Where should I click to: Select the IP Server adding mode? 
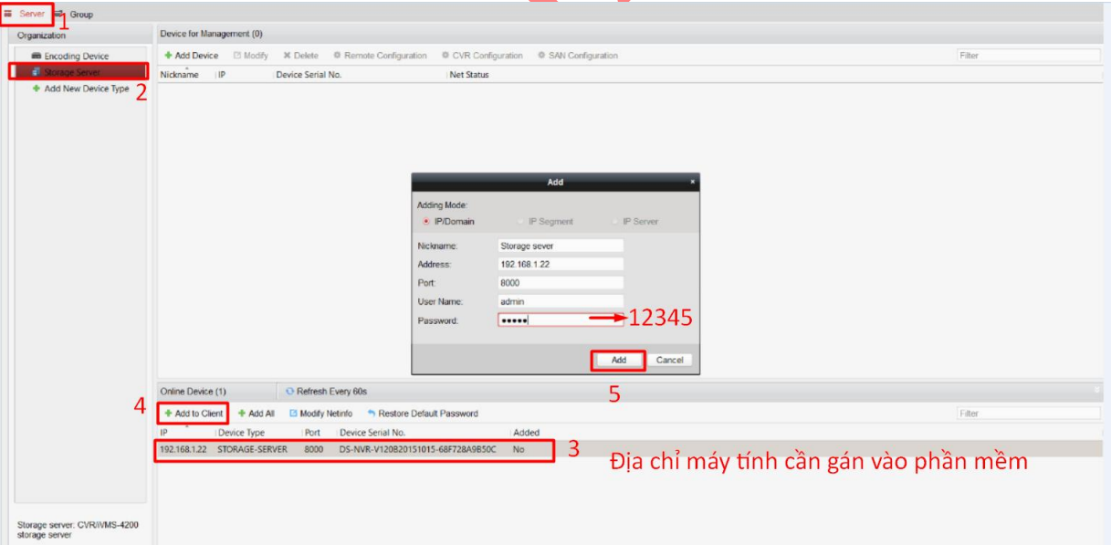click(x=616, y=222)
